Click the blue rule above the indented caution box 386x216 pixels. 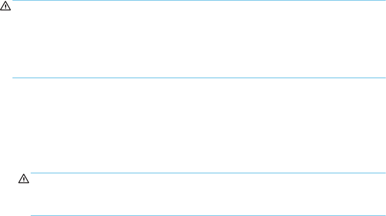pyautogui.click(x=208, y=173)
